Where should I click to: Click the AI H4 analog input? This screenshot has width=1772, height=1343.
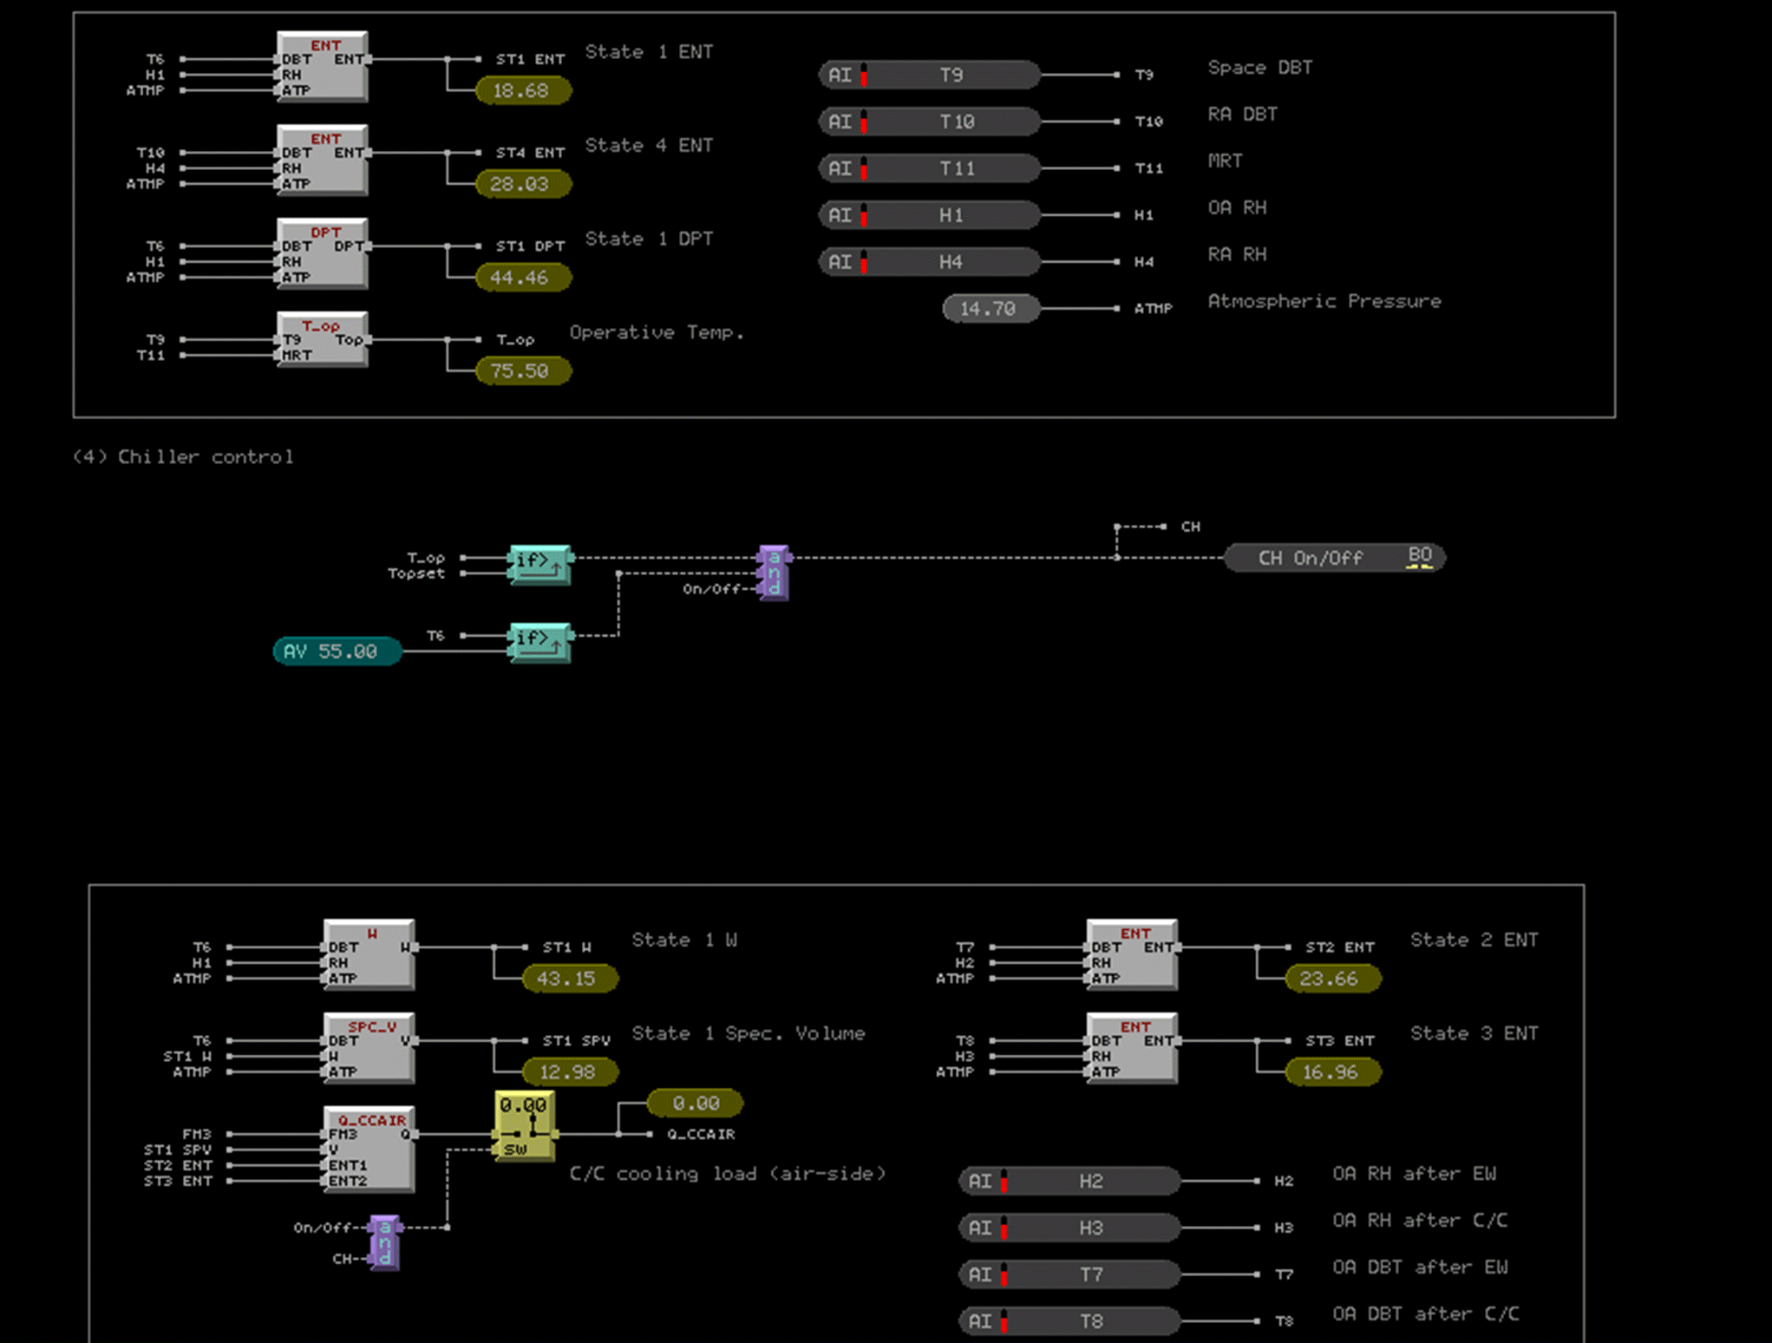tap(929, 262)
